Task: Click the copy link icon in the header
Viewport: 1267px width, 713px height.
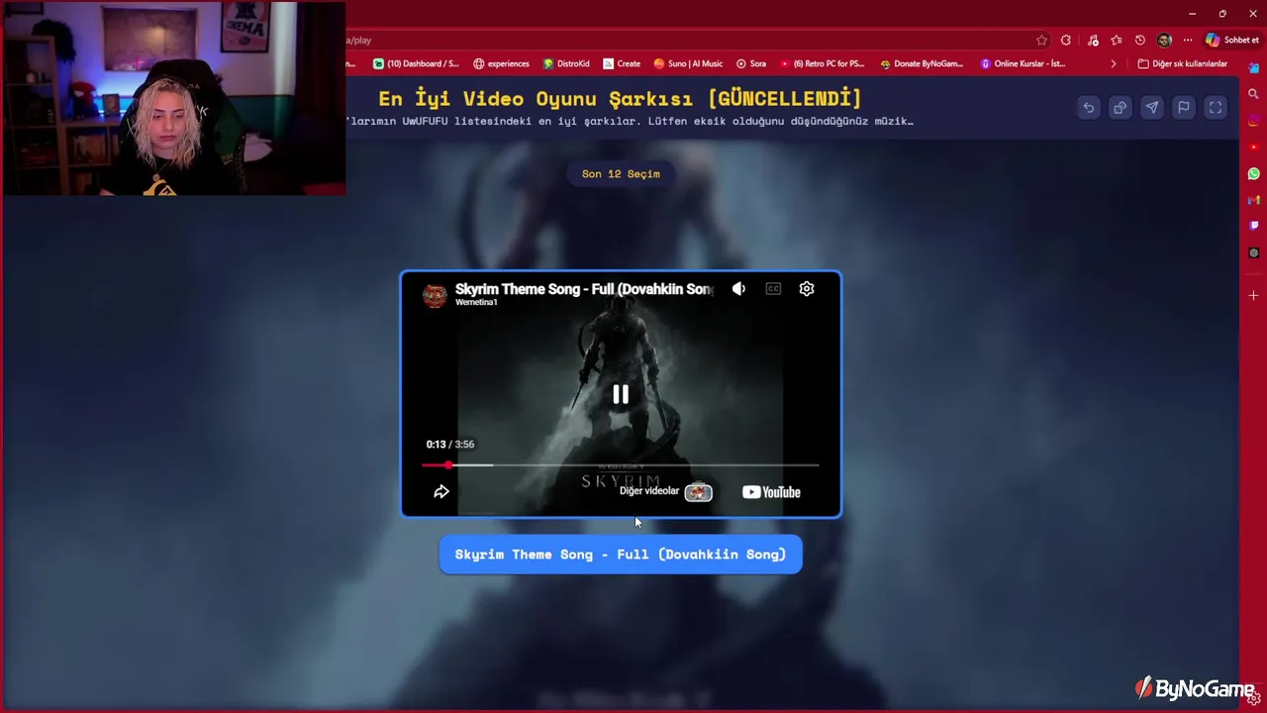Action: coord(1120,108)
